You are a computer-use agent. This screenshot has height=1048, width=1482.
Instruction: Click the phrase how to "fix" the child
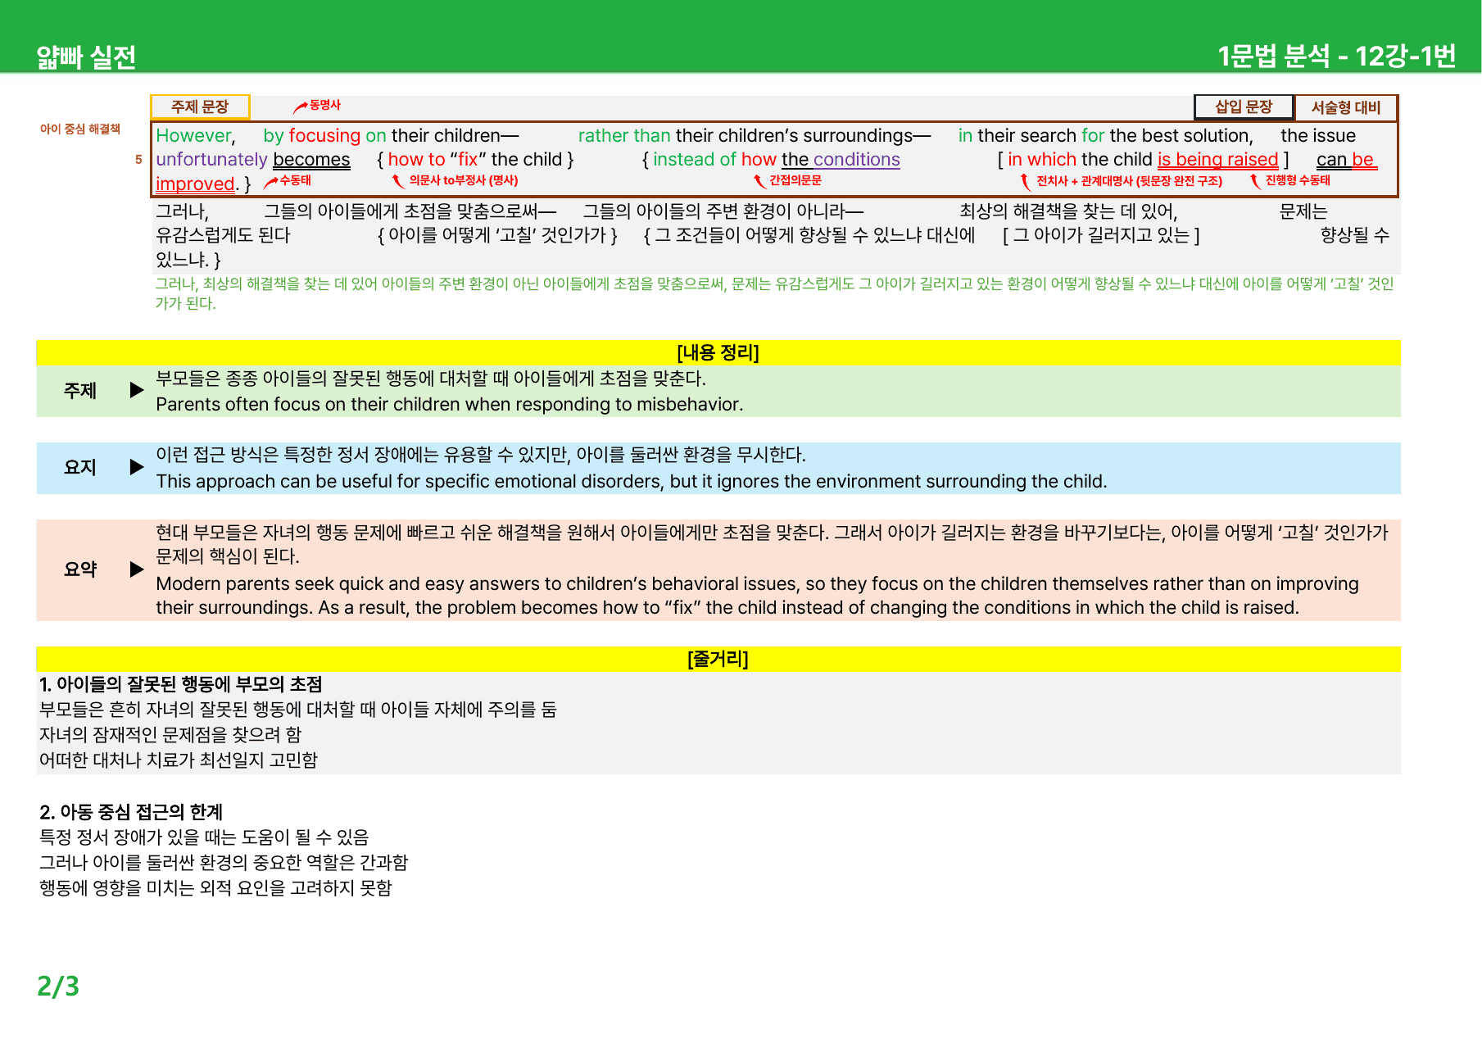coord(475,160)
